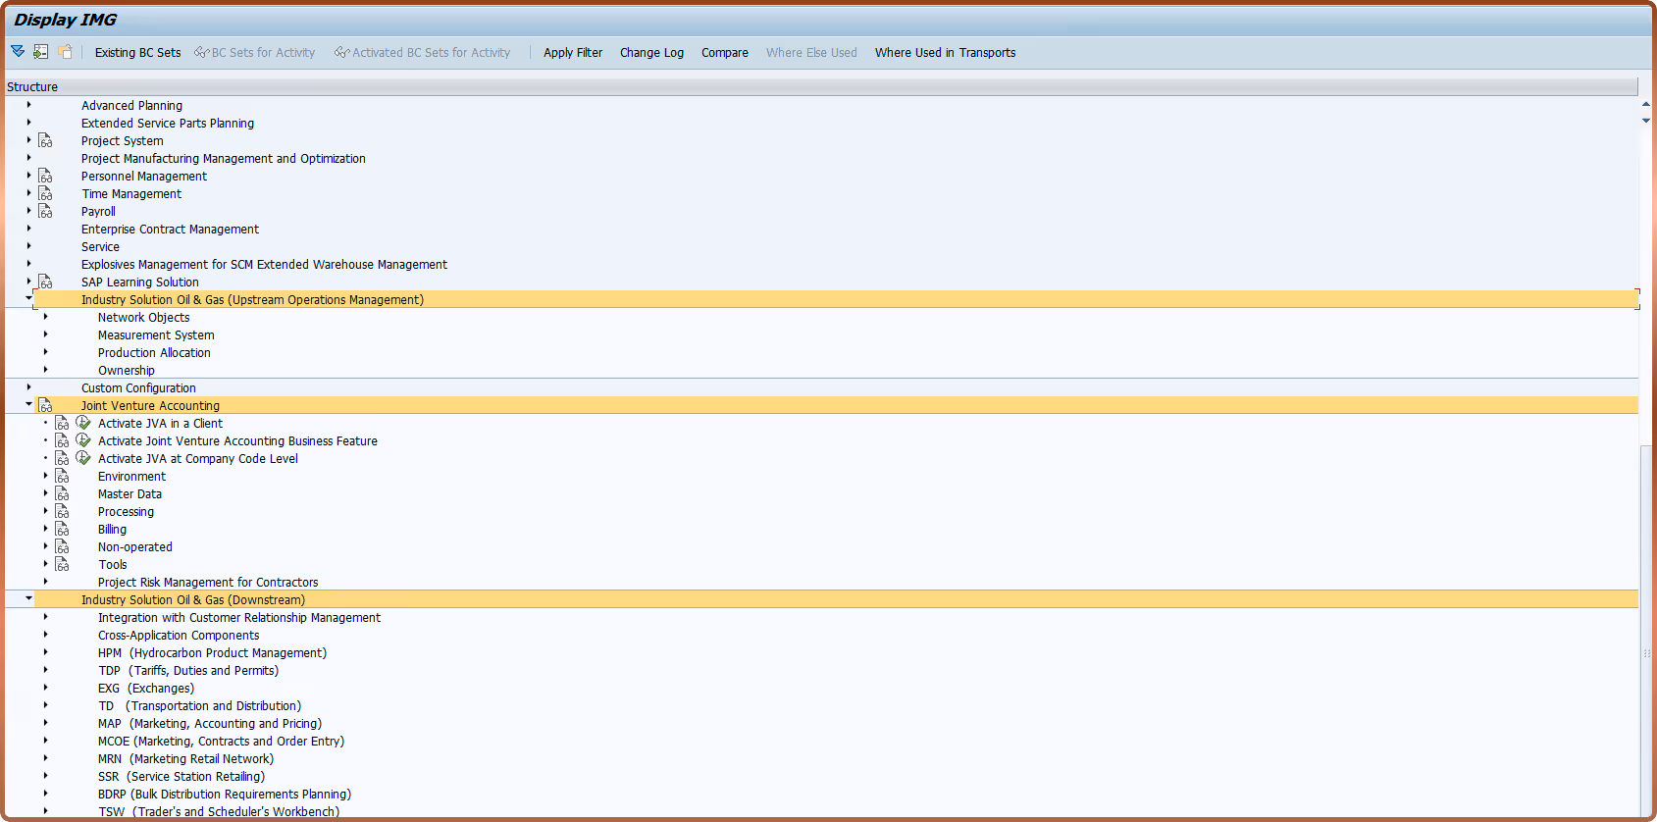Execute Activate JVA at Company Code Level activity

click(83, 459)
